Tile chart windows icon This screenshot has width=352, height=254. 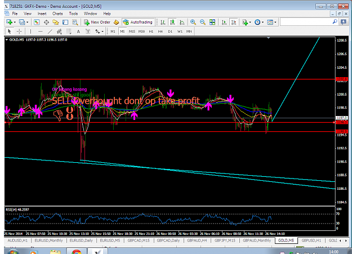point(212,22)
